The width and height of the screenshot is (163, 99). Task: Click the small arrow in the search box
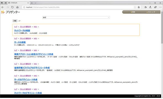[109, 18]
